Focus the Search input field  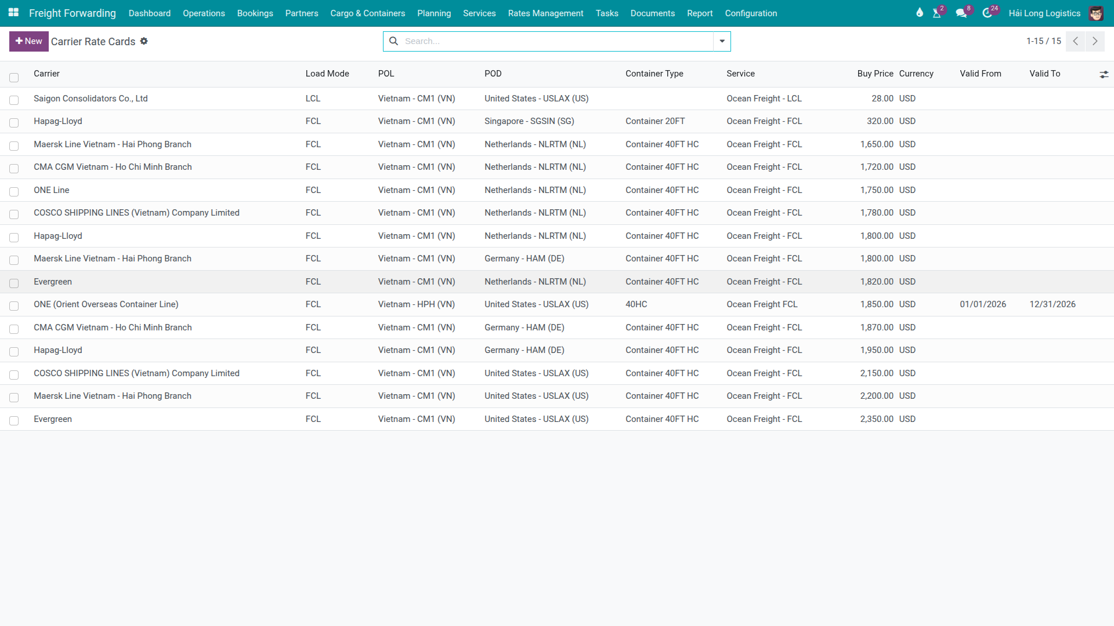coord(557,41)
